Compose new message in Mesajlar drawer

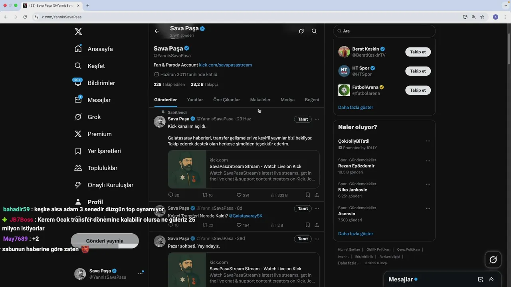(481, 279)
